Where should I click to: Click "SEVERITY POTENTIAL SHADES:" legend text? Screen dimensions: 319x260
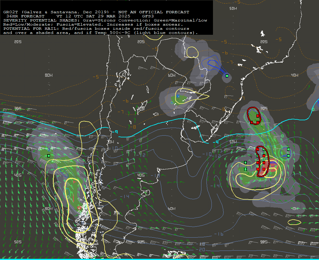tap(42, 20)
